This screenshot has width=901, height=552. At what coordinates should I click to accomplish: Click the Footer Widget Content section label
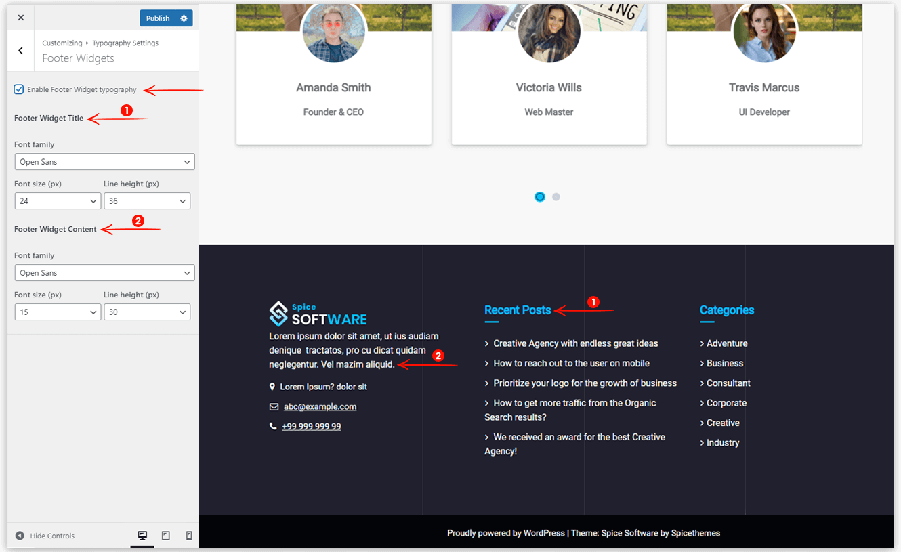coord(56,229)
